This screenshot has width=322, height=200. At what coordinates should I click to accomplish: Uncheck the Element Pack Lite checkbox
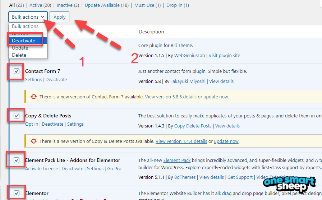17,160
